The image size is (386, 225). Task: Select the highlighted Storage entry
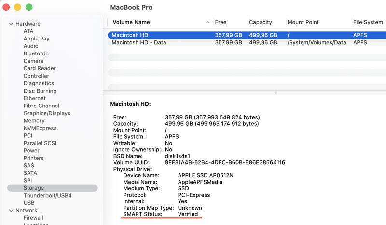pos(53,188)
